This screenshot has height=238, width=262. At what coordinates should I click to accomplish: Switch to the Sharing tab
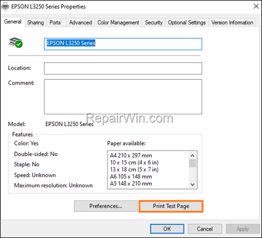(x=35, y=22)
